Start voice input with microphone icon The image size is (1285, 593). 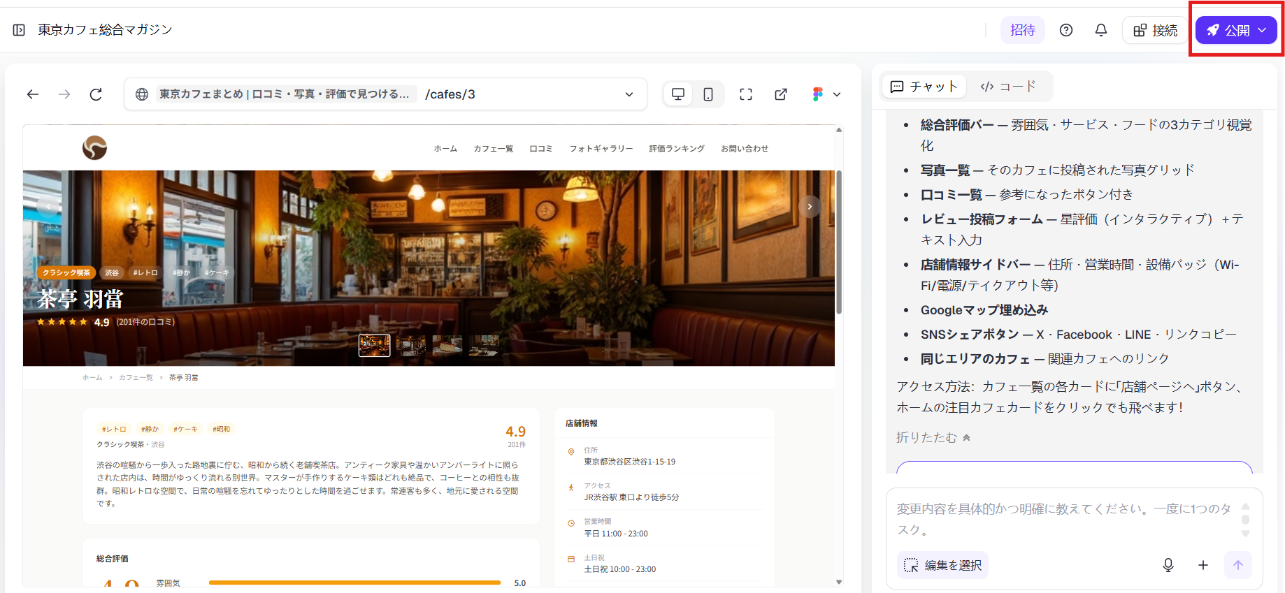(x=1168, y=565)
